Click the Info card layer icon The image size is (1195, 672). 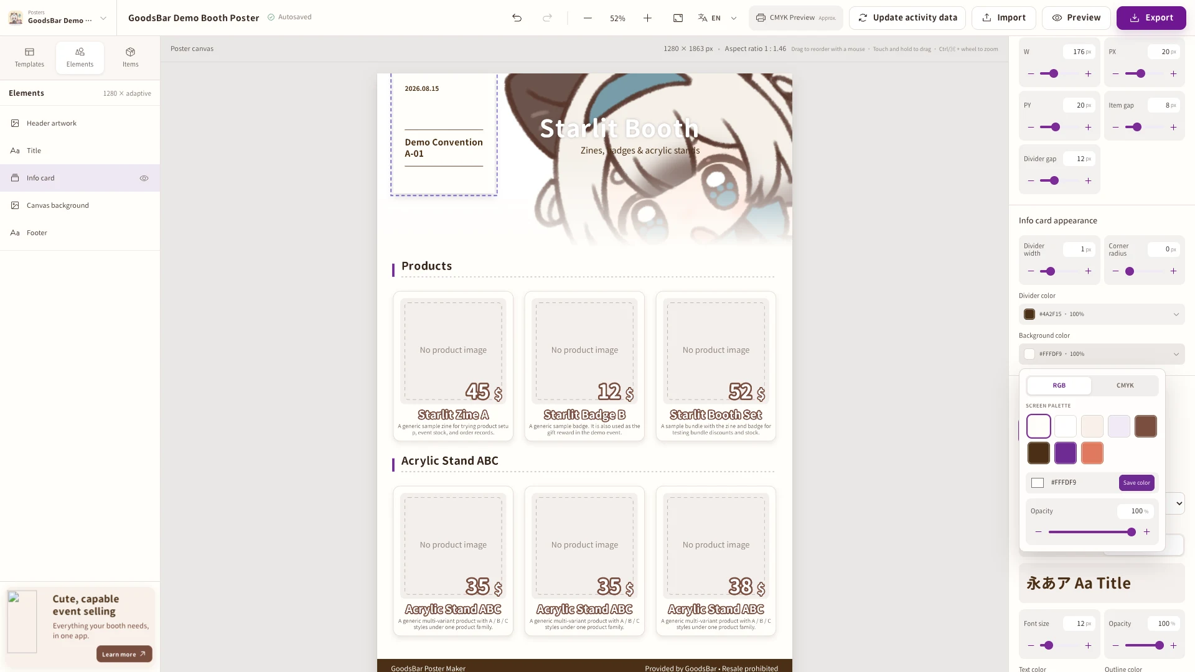pyautogui.click(x=15, y=178)
